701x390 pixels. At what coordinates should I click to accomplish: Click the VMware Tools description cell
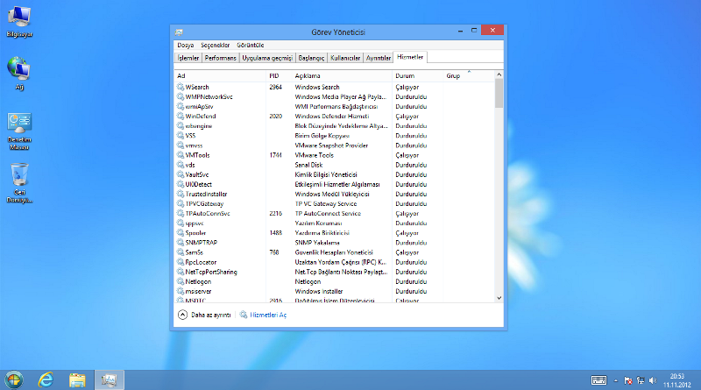(315, 155)
